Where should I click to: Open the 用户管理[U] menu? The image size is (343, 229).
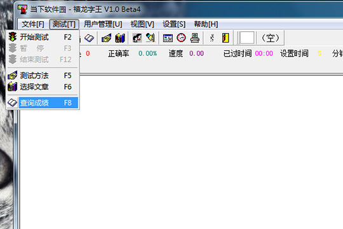pos(103,24)
